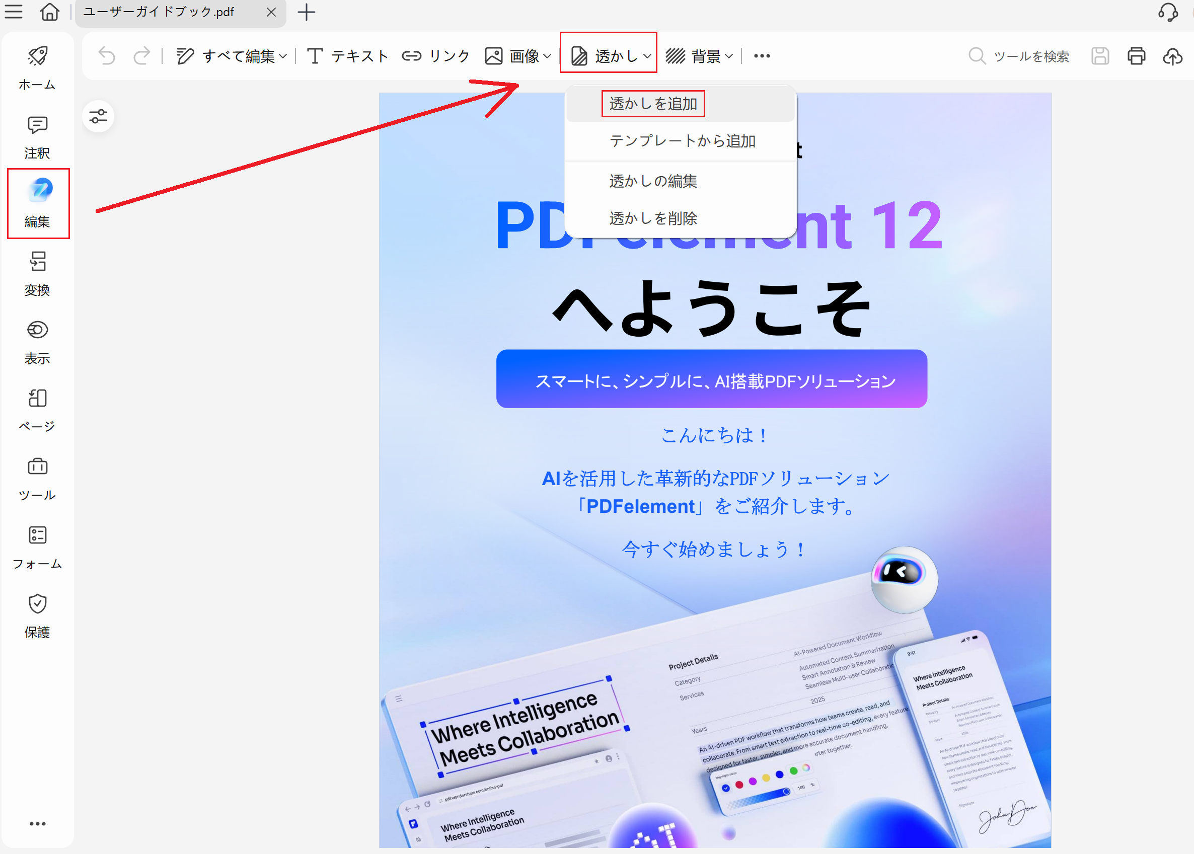This screenshot has height=854, width=1194.
Task: Collapse the 透かし dropdown arrow
Action: click(x=647, y=56)
